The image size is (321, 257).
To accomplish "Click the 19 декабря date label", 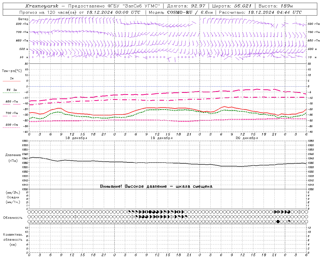I will pyautogui.click(x=162, y=138).
